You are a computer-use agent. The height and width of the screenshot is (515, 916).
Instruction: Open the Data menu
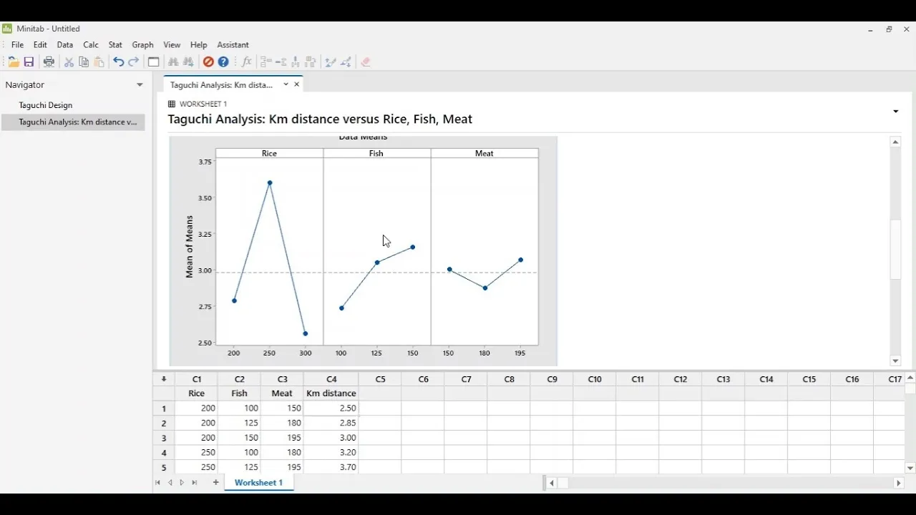(x=65, y=45)
